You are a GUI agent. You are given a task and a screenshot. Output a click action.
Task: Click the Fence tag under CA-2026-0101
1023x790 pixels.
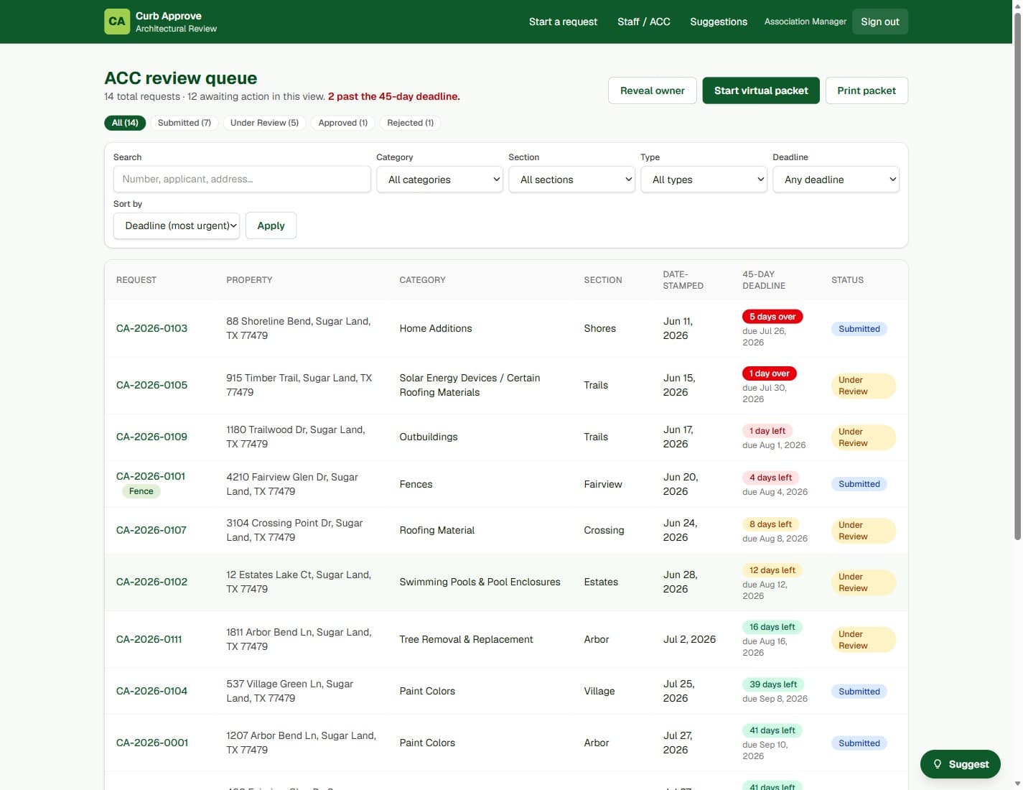point(141,491)
